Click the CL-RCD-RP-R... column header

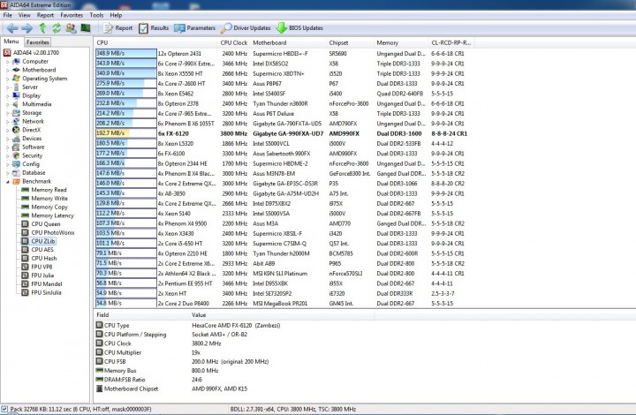tap(451, 42)
